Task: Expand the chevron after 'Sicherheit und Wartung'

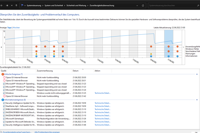Action: point(88,5)
